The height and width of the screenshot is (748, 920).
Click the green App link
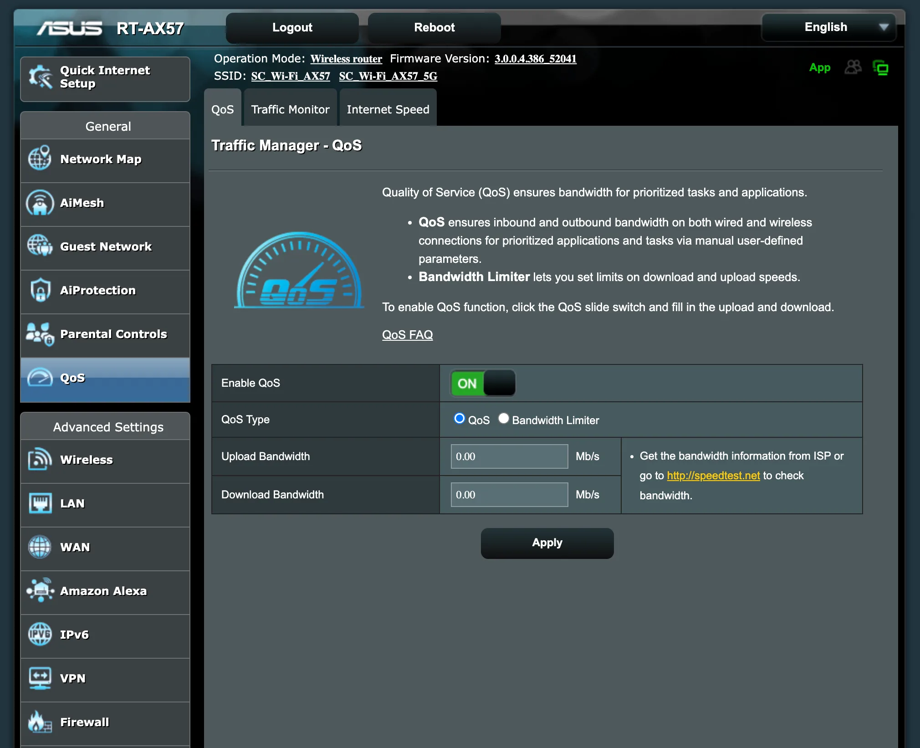pos(820,67)
